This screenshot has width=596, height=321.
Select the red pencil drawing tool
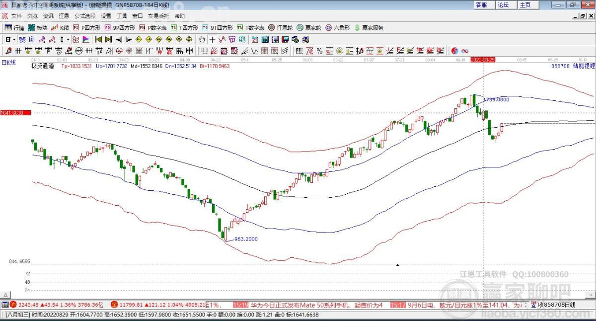click(8, 51)
